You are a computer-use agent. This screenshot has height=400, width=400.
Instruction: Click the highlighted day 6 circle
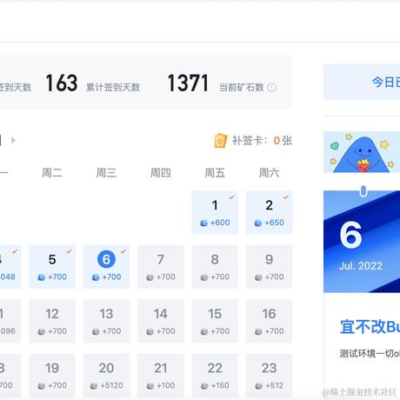[106, 259]
